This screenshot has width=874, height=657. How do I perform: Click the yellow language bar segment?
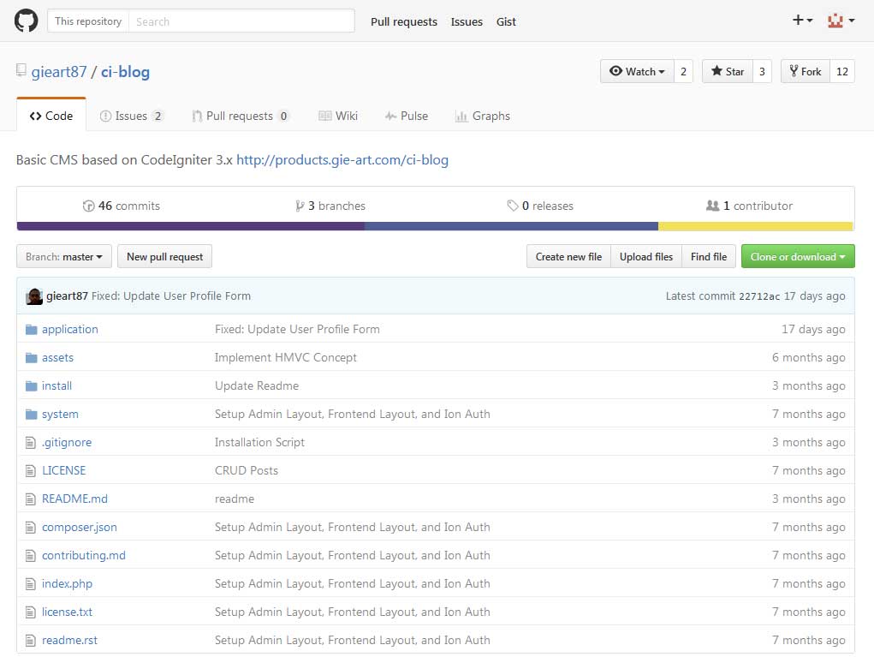(x=755, y=226)
